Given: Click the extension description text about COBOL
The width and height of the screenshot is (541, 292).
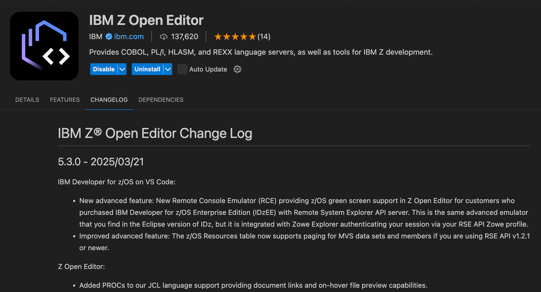Looking at the screenshot, I should [x=261, y=52].
